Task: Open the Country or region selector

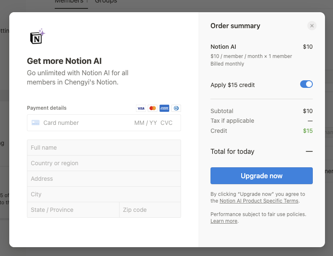Action: (104, 163)
